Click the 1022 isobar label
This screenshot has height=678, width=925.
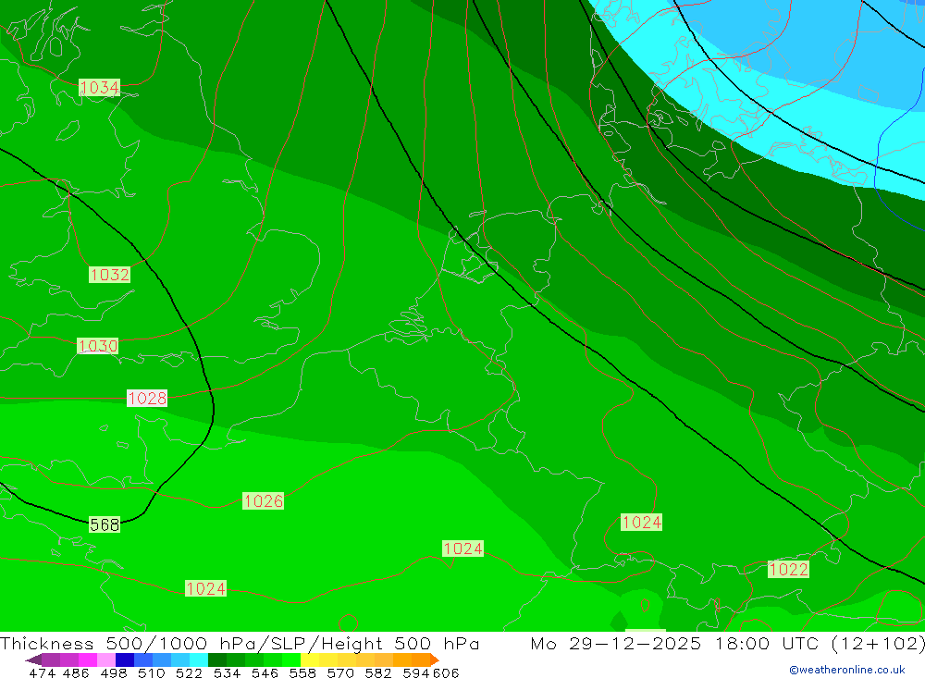tap(788, 570)
